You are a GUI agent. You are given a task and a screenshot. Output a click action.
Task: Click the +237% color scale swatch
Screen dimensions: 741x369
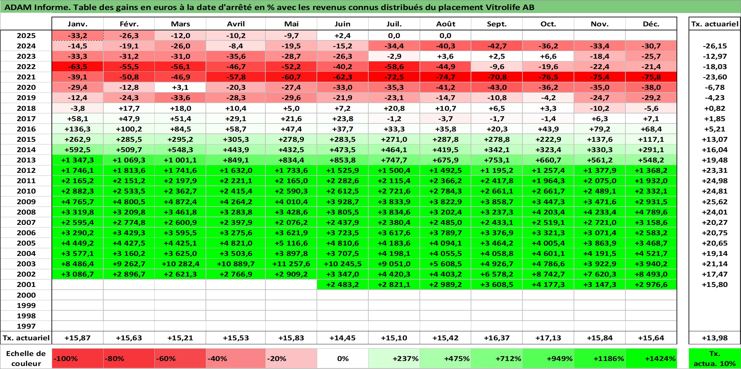(x=394, y=359)
